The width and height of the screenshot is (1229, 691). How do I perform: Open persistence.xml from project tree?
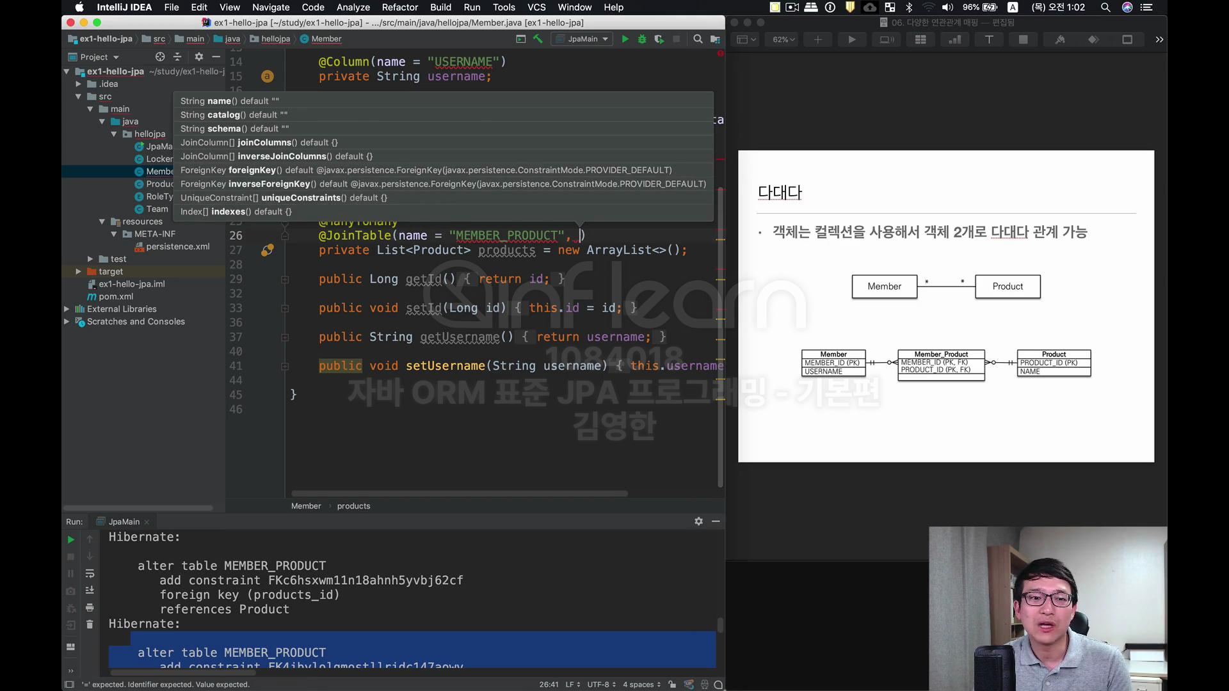point(177,246)
